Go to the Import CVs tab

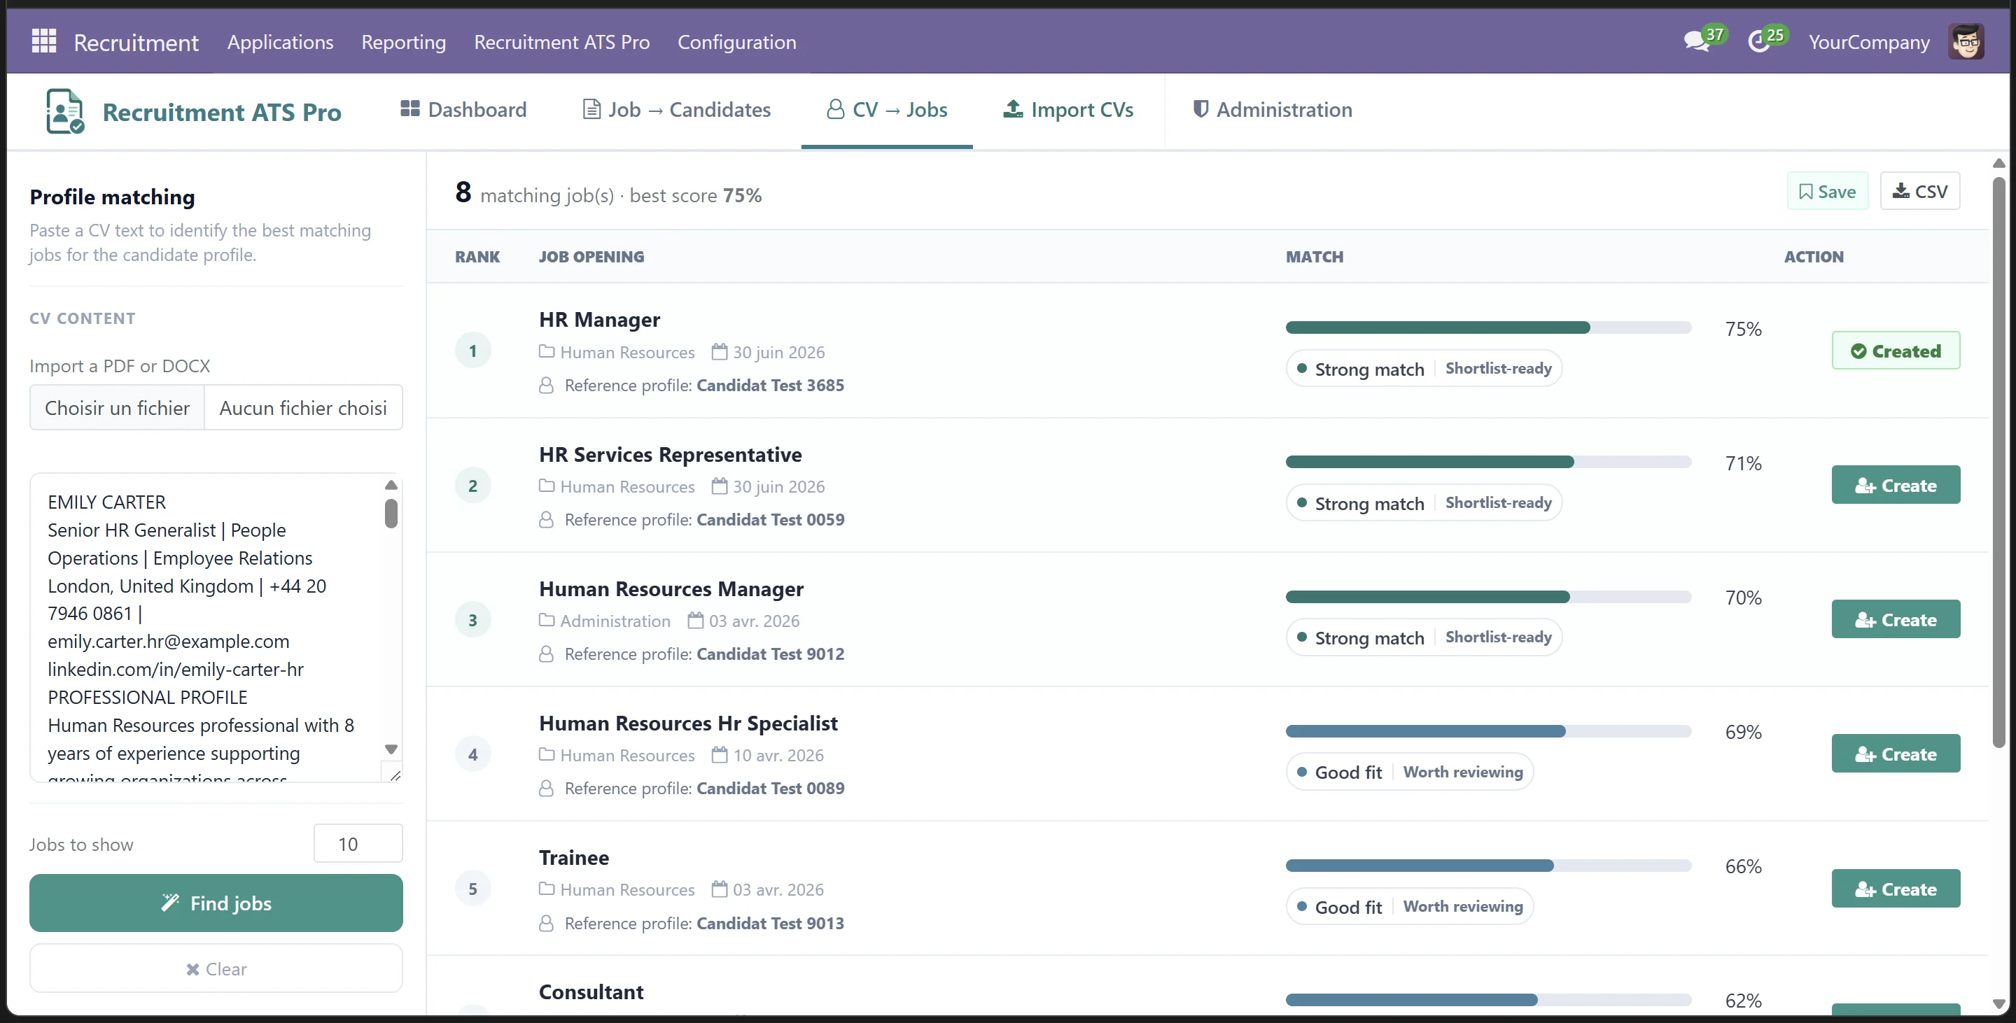pos(1068,109)
